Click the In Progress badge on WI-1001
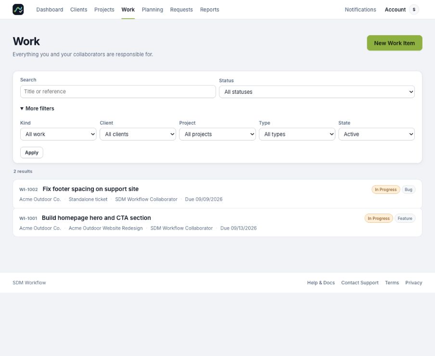Screen dimensions: 435x356 click(x=379, y=218)
